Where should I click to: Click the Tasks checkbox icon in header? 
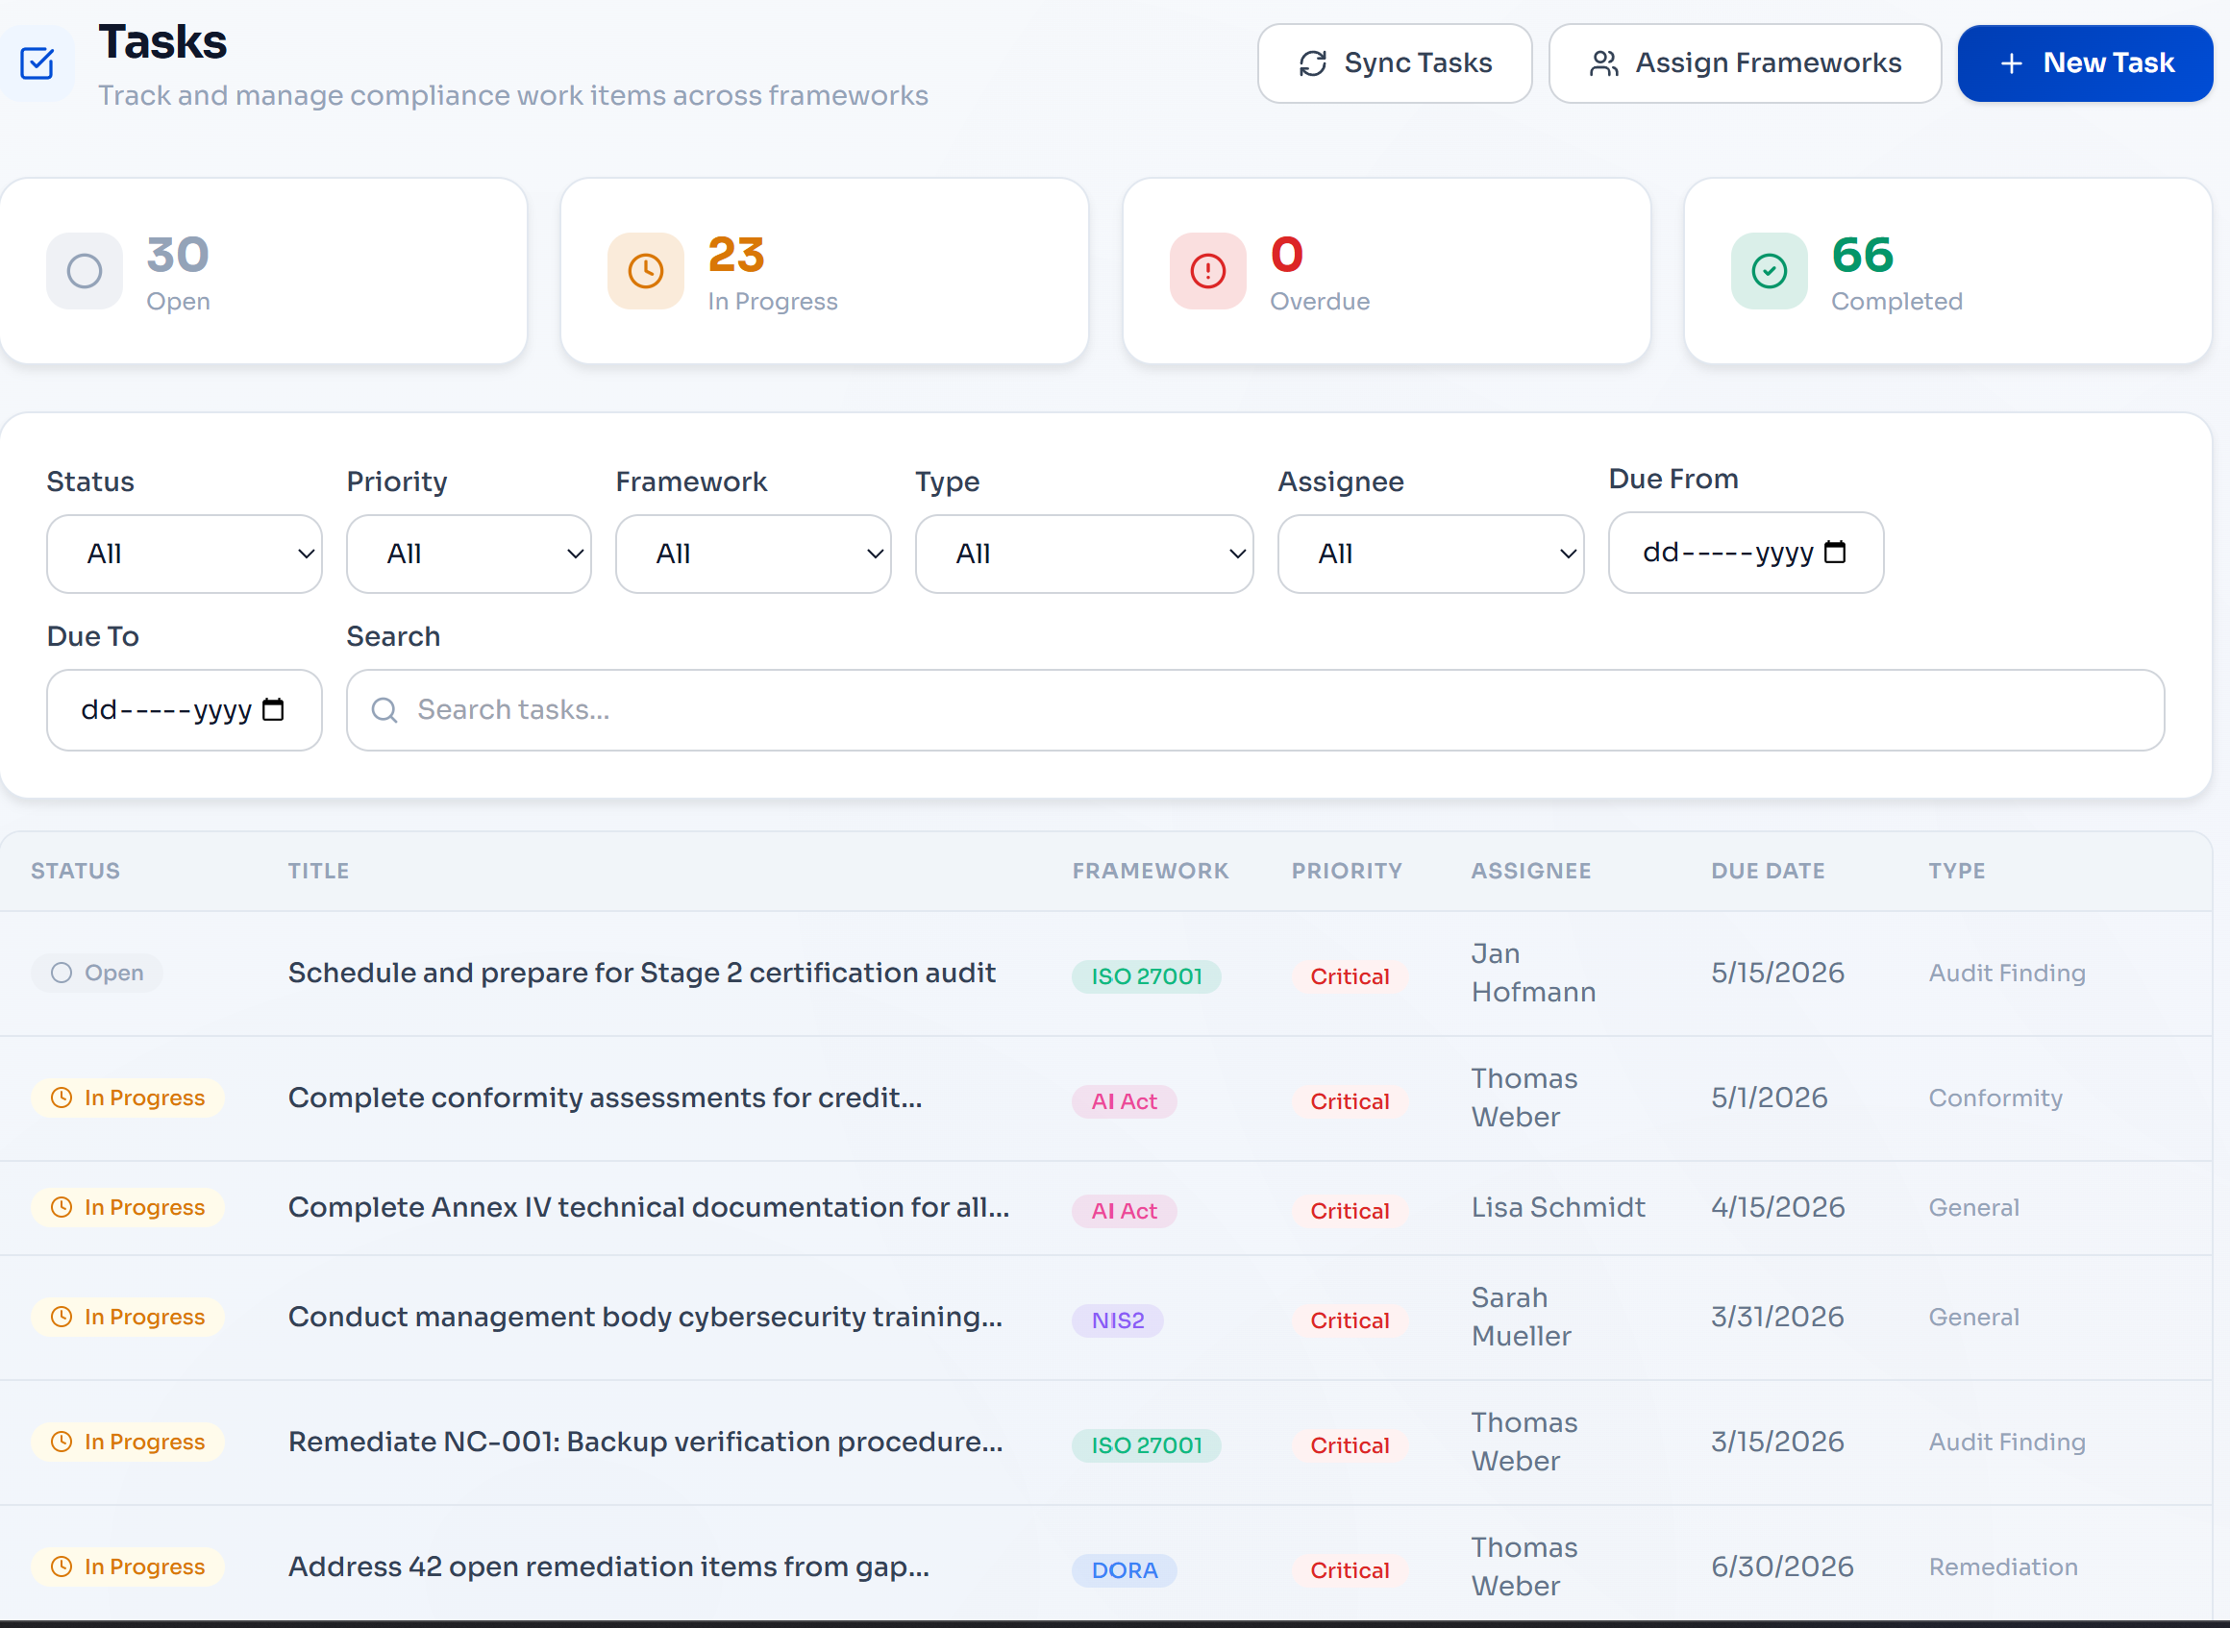click(x=37, y=63)
